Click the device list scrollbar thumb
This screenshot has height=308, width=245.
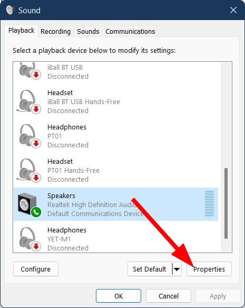(226, 203)
